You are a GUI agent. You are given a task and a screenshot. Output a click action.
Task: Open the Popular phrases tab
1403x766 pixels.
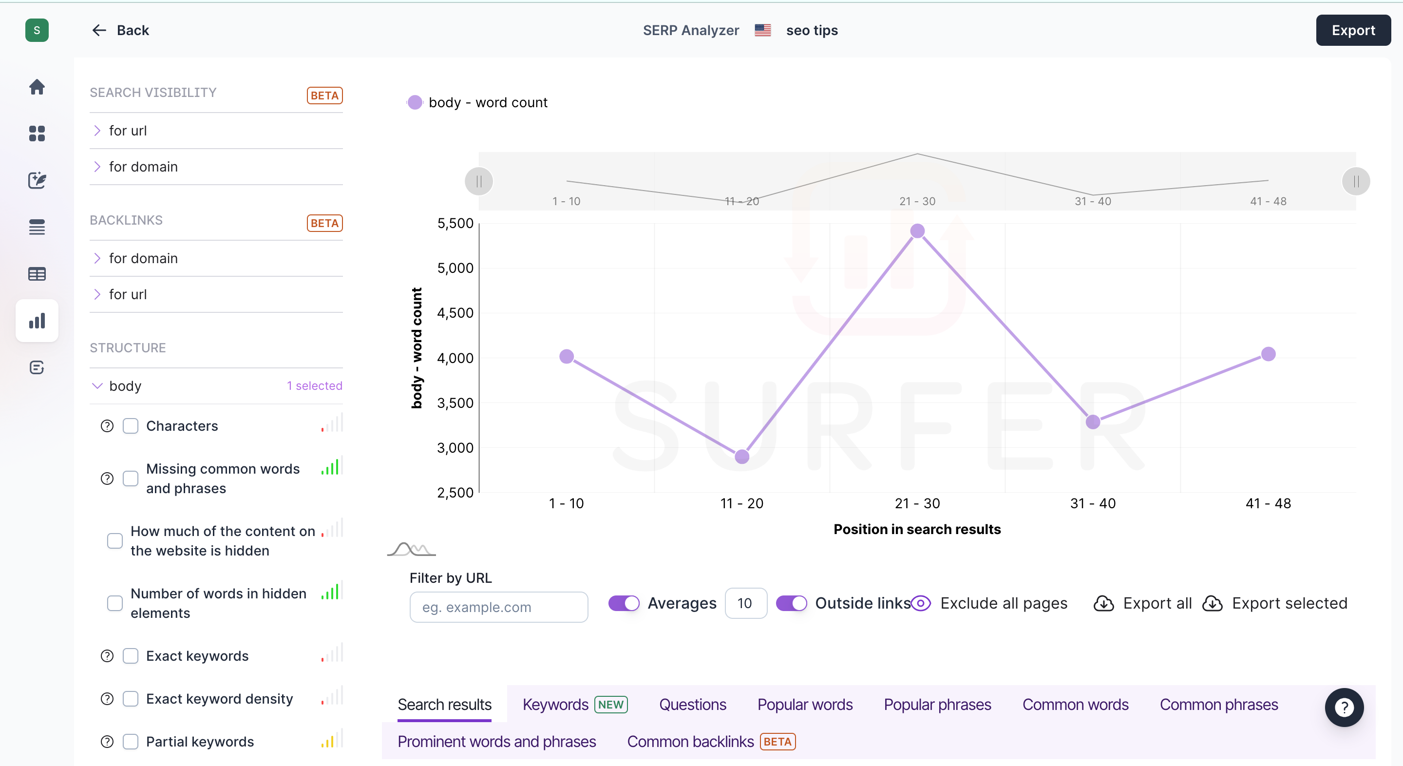[937, 705]
